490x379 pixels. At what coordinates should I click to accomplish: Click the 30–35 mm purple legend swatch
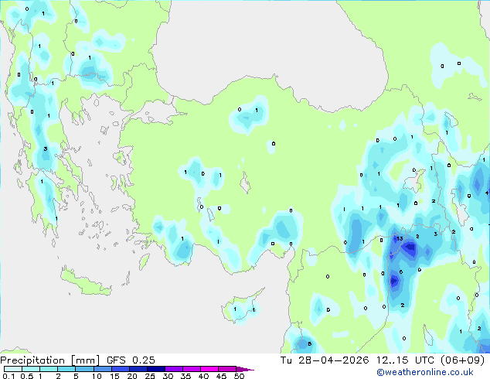tap(173, 369)
